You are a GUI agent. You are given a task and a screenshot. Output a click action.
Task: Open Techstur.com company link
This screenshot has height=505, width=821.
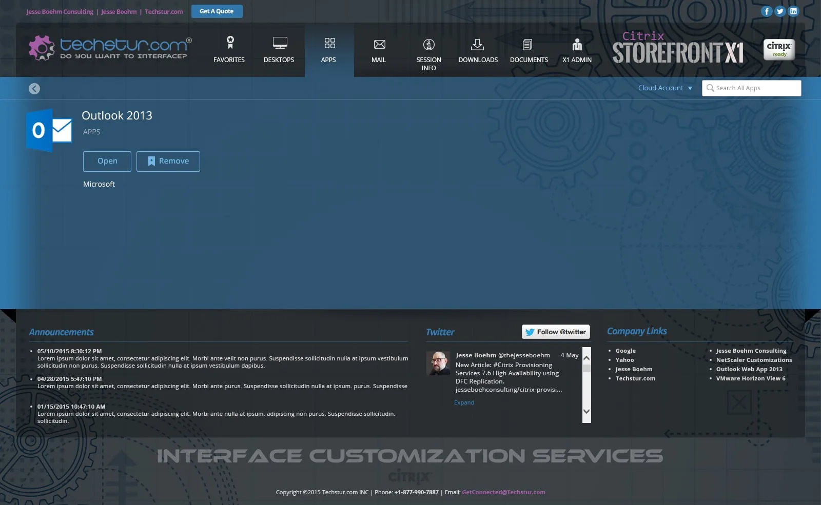[635, 378]
